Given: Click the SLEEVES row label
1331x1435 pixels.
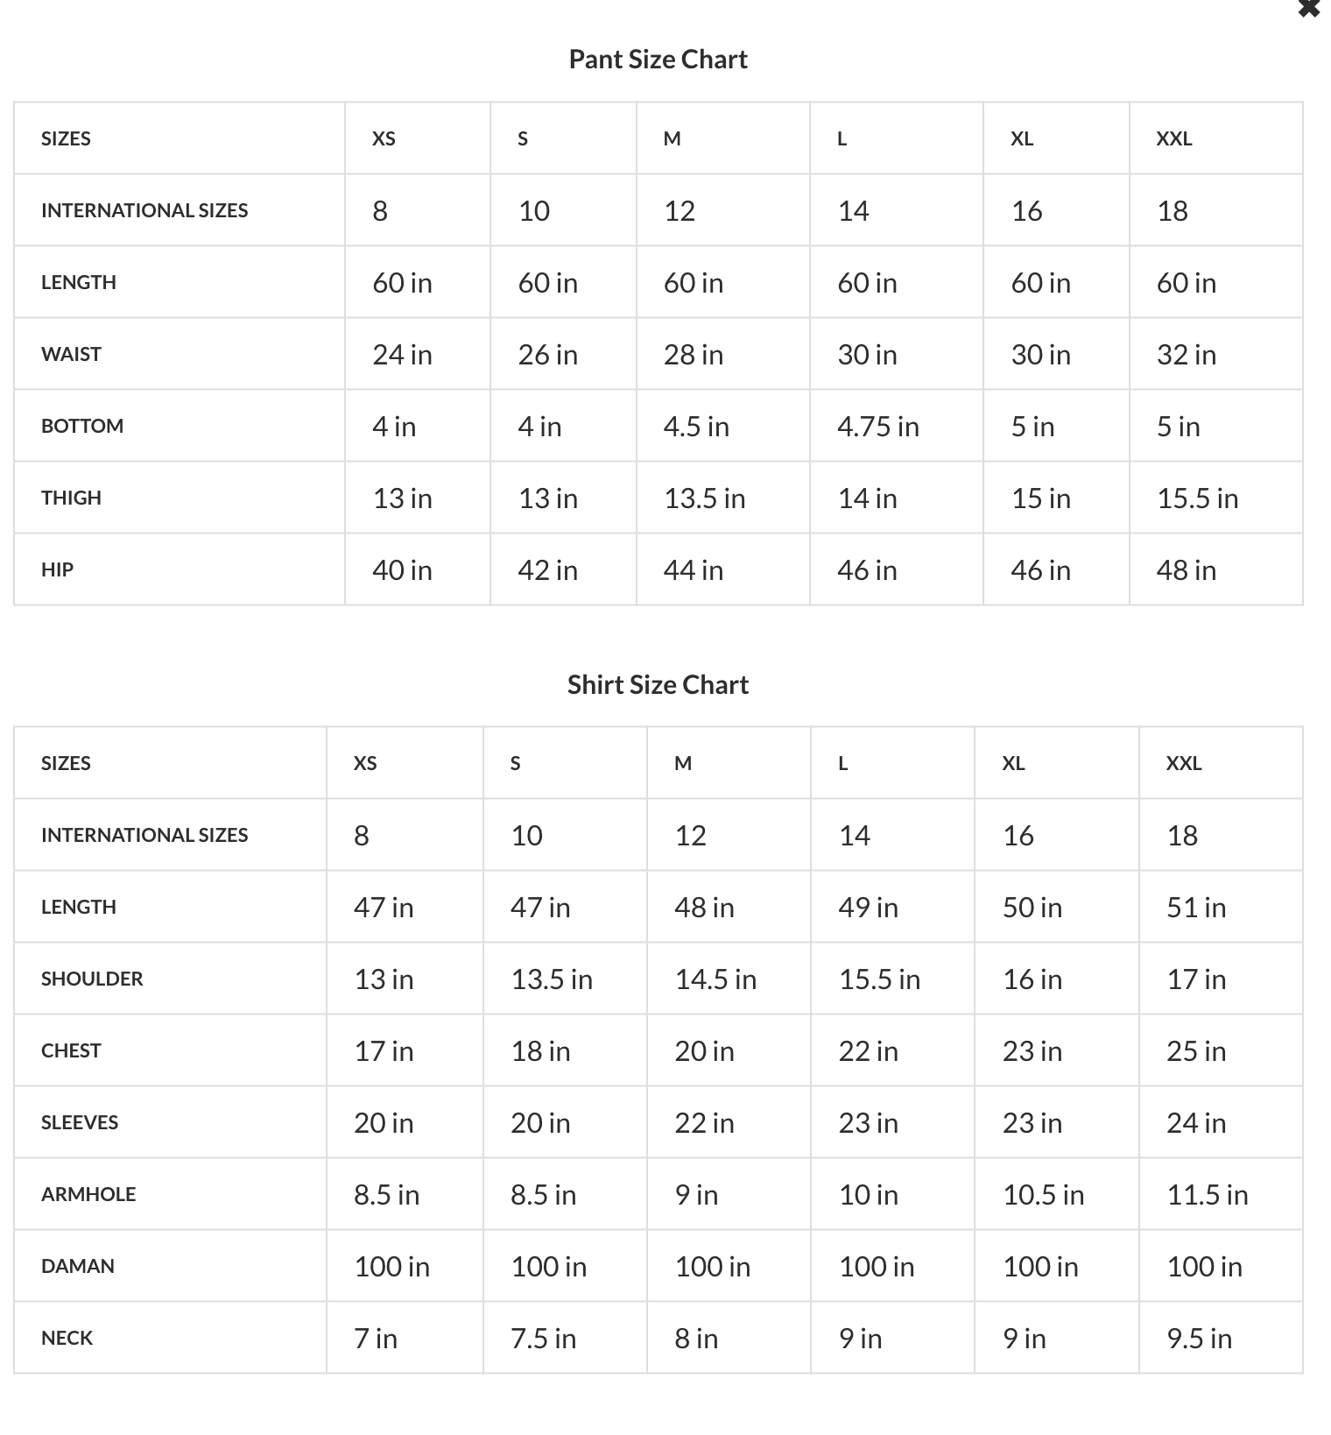Looking at the screenshot, I should (80, 1122).
